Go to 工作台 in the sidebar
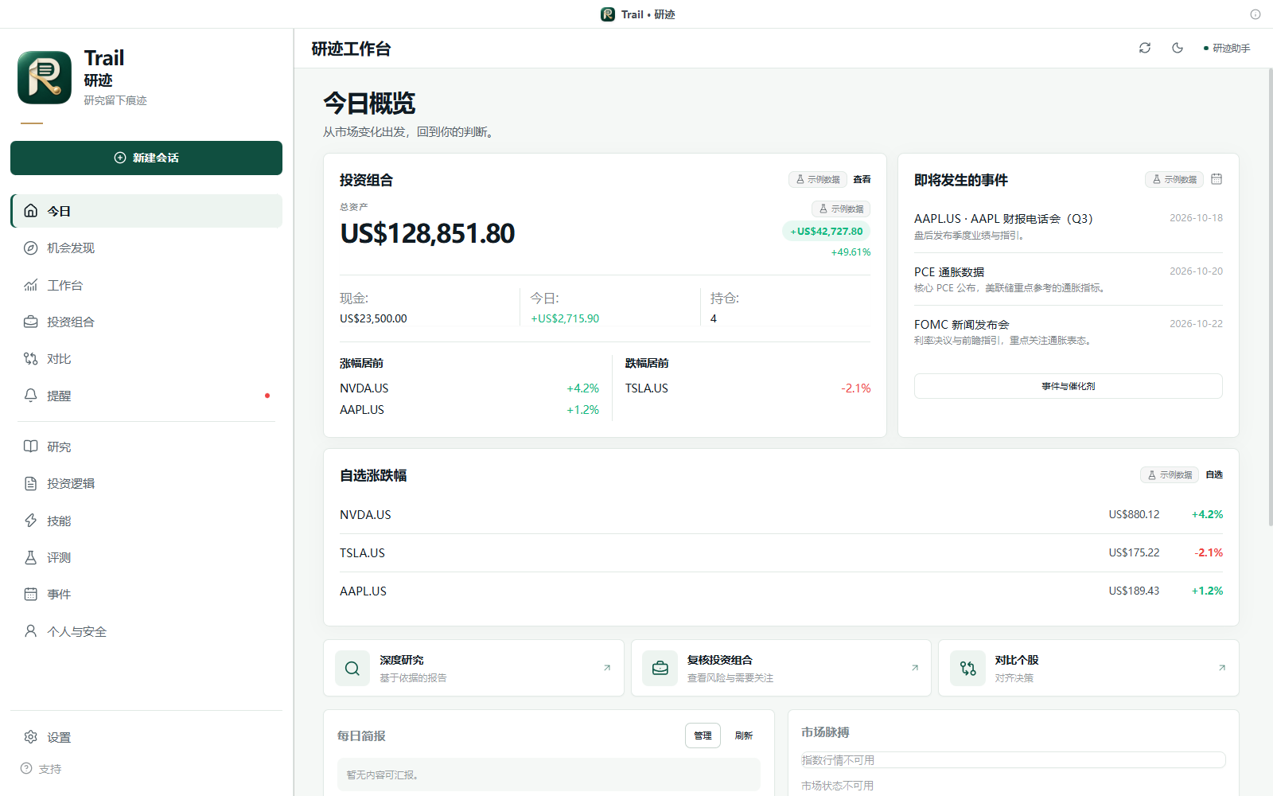The width and height of the screenshot is (1273, 796). (x=146, y=285)
